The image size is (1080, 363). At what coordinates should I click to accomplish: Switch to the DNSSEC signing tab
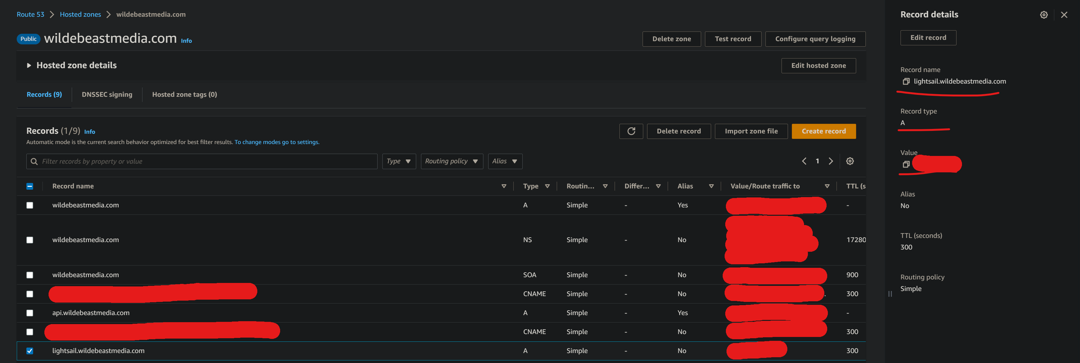pos(107,95)
